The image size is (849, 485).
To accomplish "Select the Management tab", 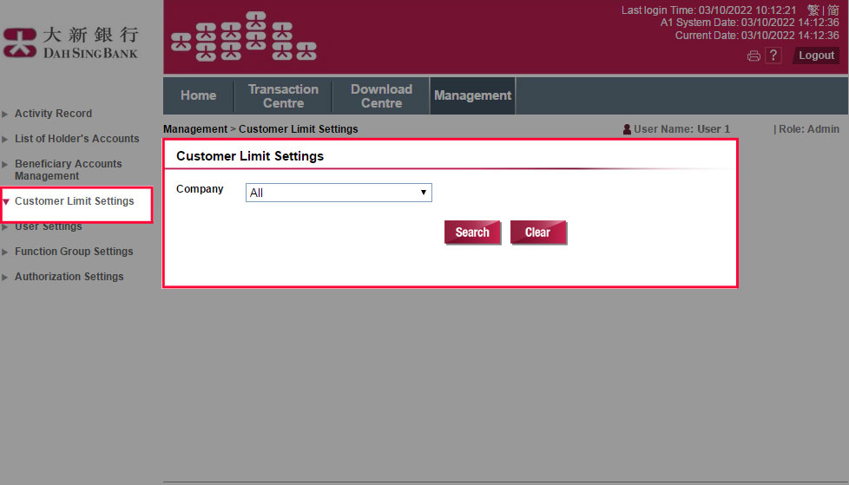I will (x=472, y=95).
